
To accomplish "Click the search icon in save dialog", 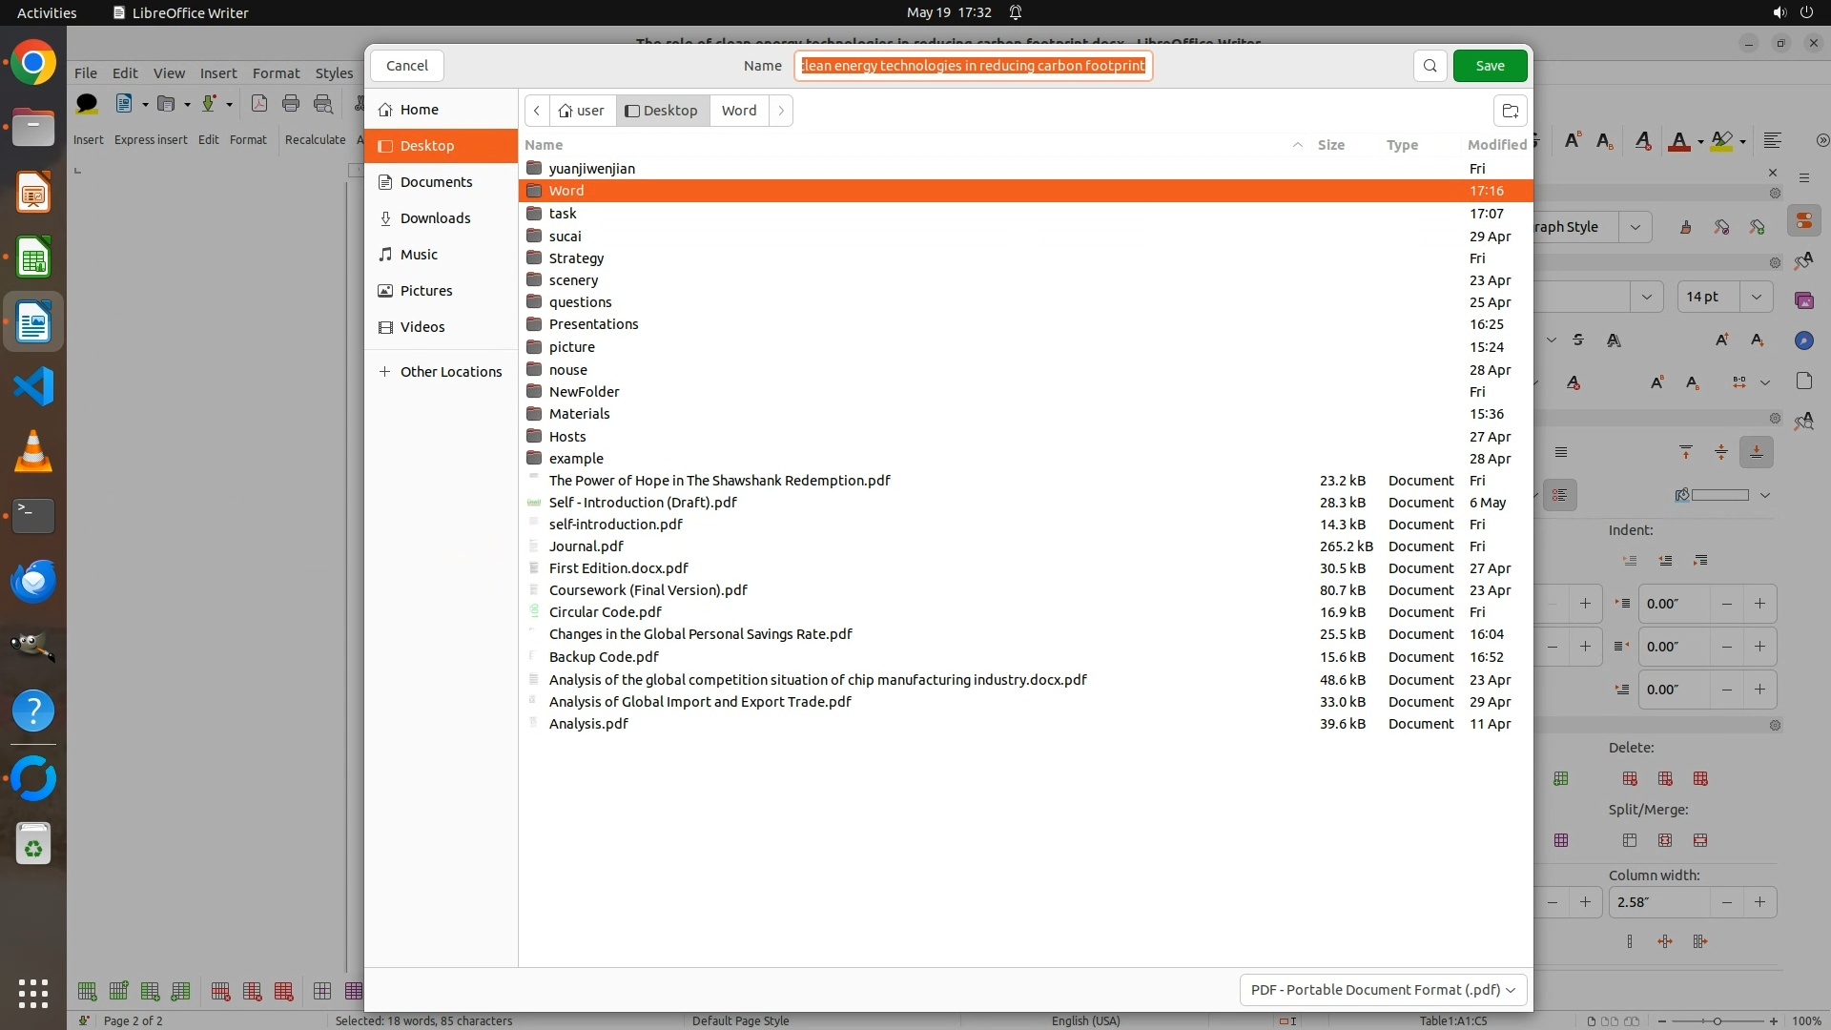I will tap(1430, 66).
